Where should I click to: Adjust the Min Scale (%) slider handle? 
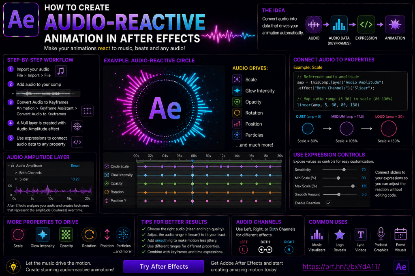(x=338, y=178)
